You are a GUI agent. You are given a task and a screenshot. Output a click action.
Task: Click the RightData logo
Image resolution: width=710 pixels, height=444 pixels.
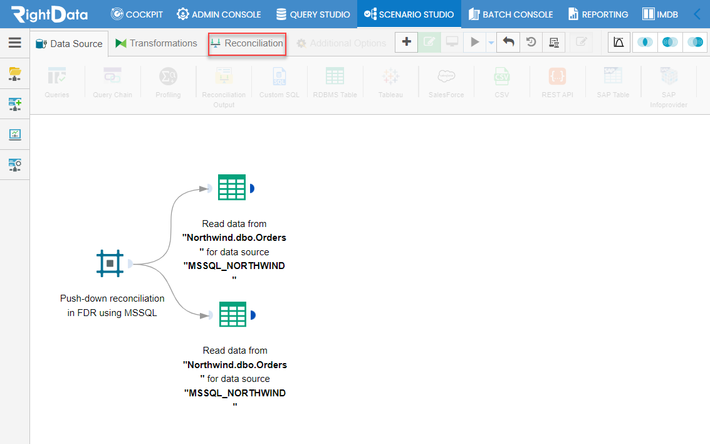[x=50, y=14]
